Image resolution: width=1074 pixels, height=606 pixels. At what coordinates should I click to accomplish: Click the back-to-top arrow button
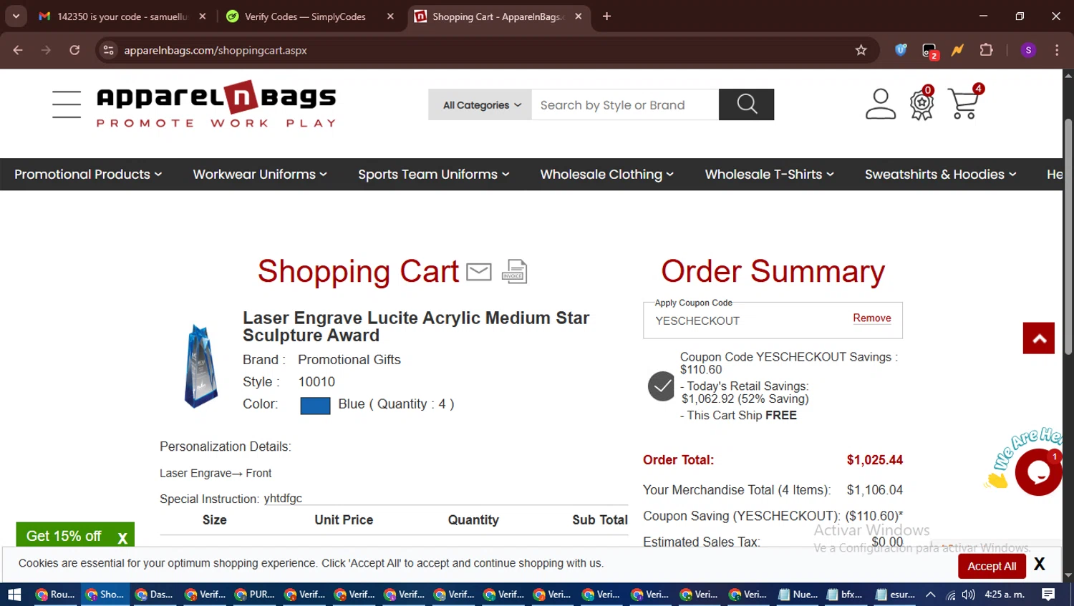pos(1039,338)
